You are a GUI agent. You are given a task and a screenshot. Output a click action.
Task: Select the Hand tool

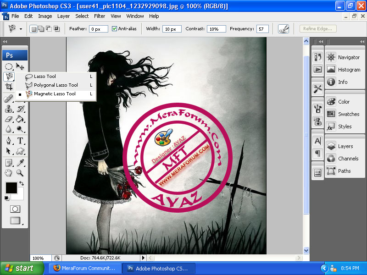coord(9,173)
